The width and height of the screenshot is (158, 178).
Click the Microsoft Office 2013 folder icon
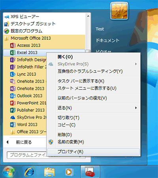7,38
